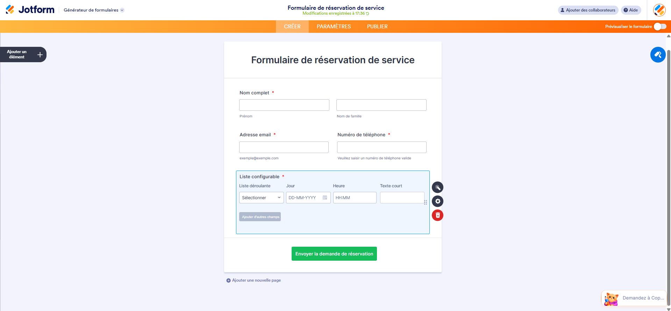
Task: Open the PUBLIER tab
Action: coord(377,26)
